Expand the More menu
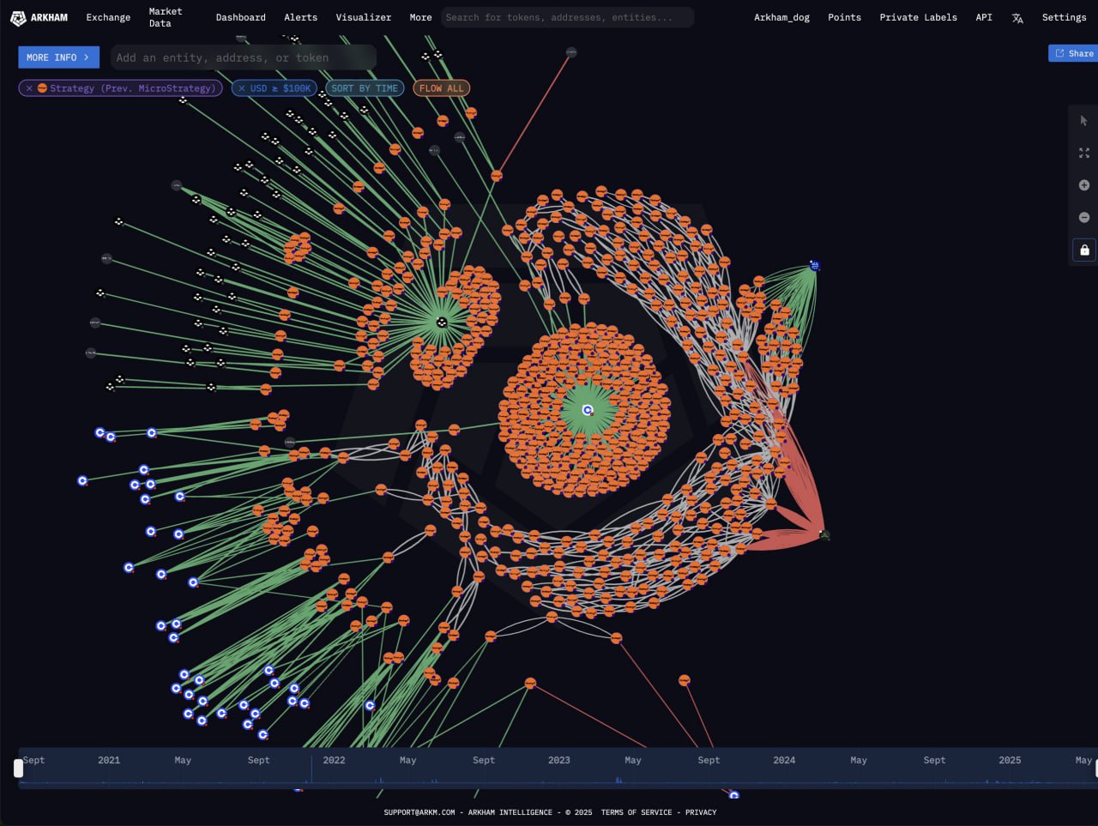 (x=420, y=17)
